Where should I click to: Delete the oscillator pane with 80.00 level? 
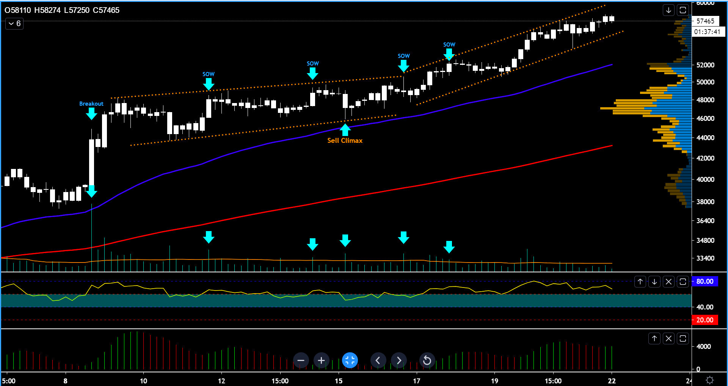(x=668, y=281)
